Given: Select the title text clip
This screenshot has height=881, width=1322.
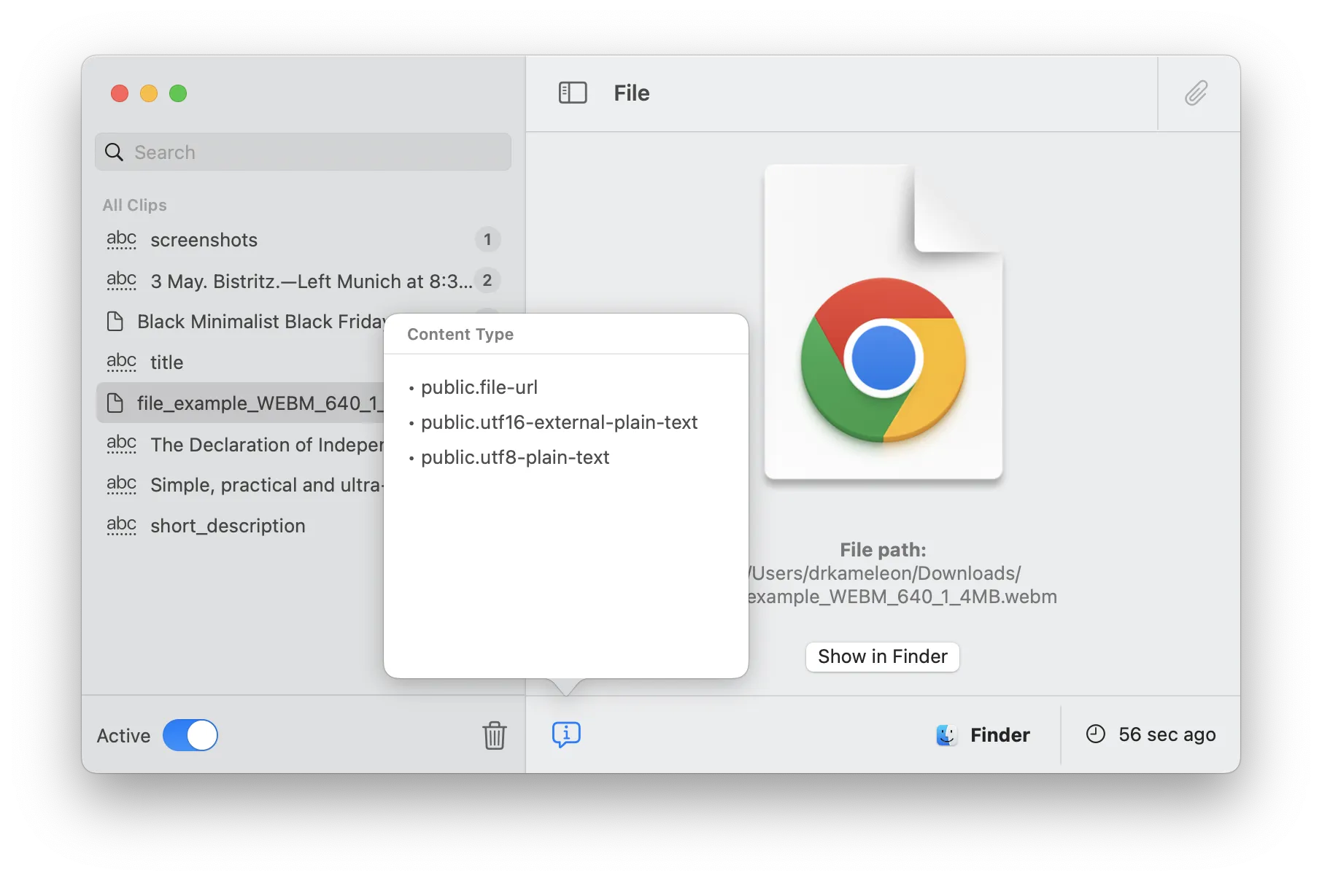Looking at the screenshot, I should 167,362.
